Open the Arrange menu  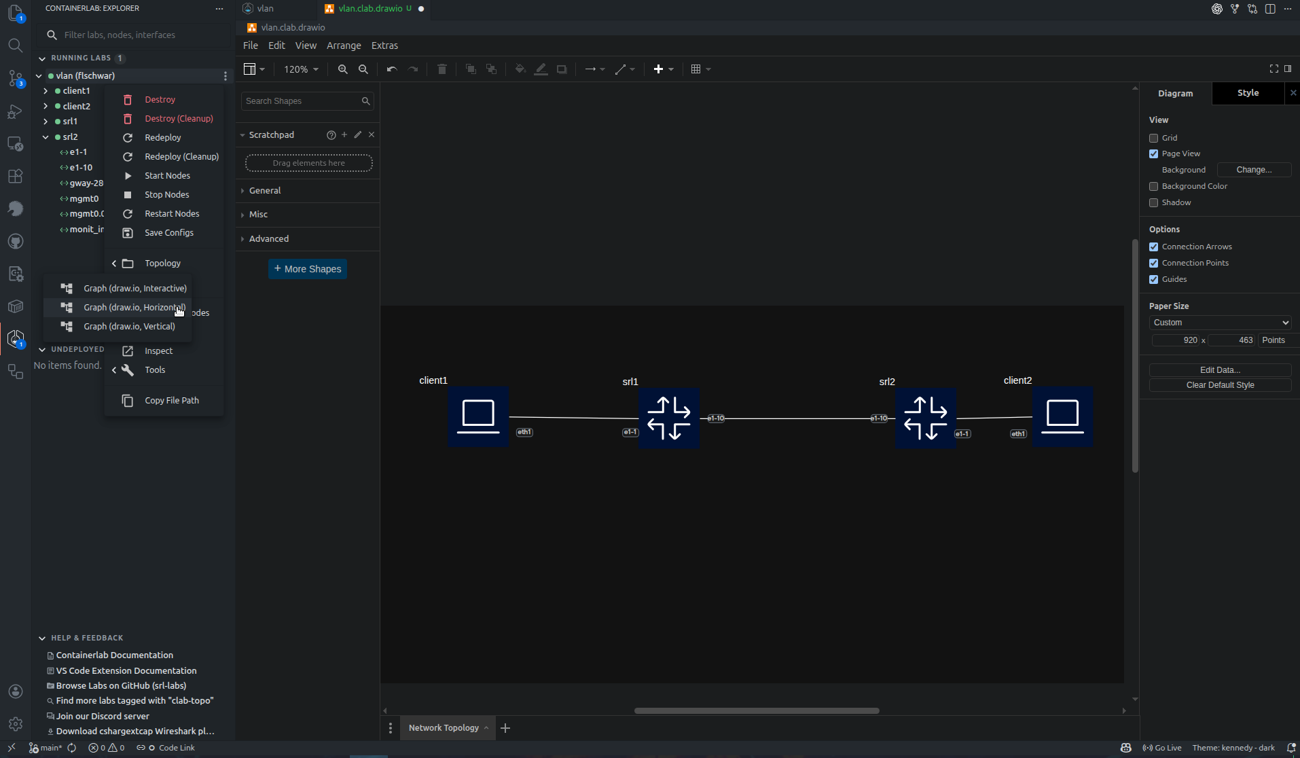click(x=344, y=46)
